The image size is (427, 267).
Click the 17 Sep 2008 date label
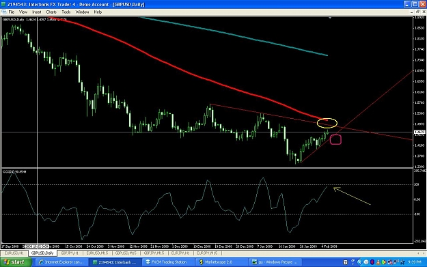[x=10, y=247]
